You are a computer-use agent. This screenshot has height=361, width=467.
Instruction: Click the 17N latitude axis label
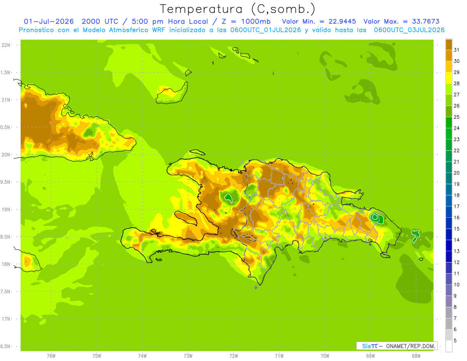click(5, 319)
